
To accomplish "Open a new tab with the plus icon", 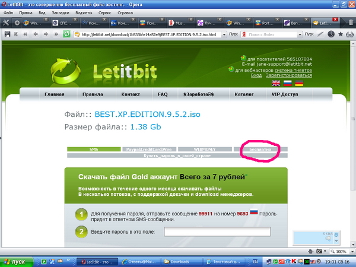I will (17, 23).
